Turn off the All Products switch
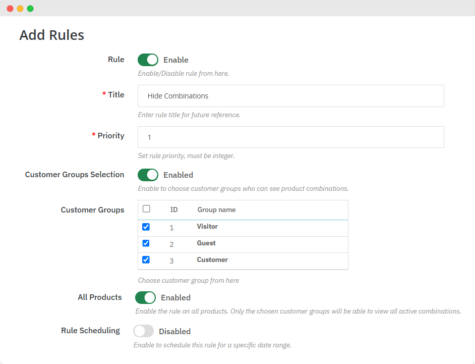The width and height of the screenshot is (475, 364). click(x=145, y=297)
